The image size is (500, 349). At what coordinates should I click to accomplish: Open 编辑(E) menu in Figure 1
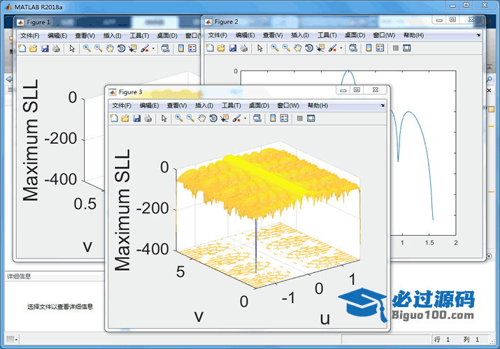click(x=57, y=36)
